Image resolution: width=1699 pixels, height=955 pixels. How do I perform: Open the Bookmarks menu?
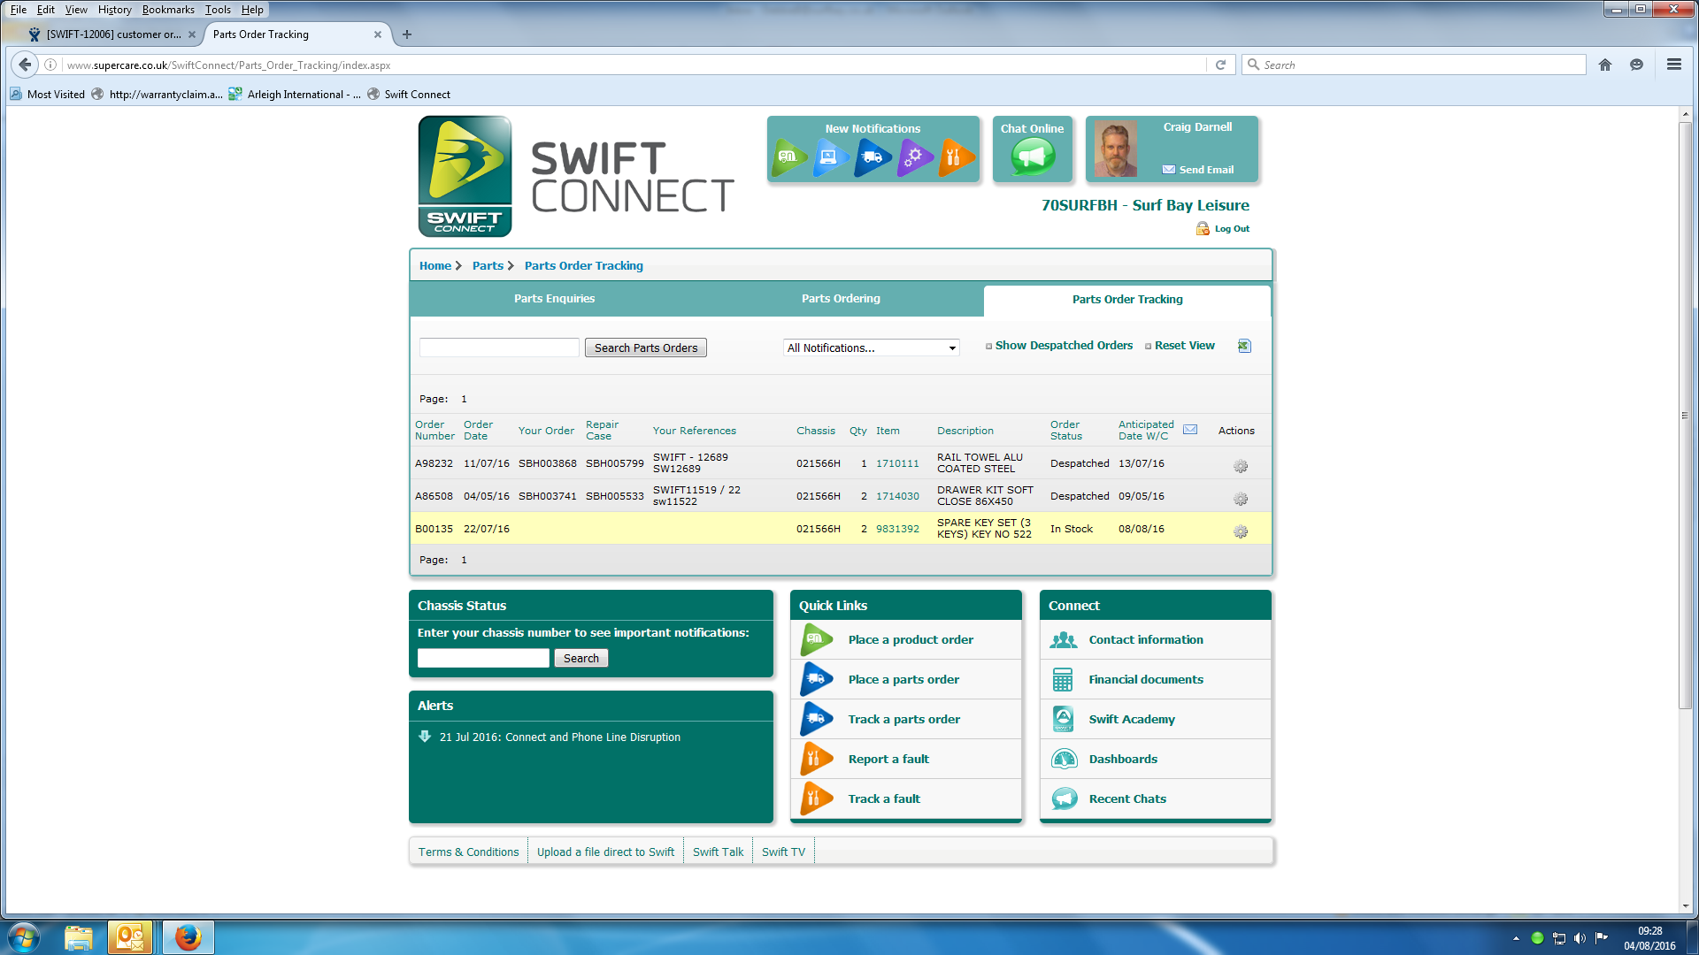168,10
